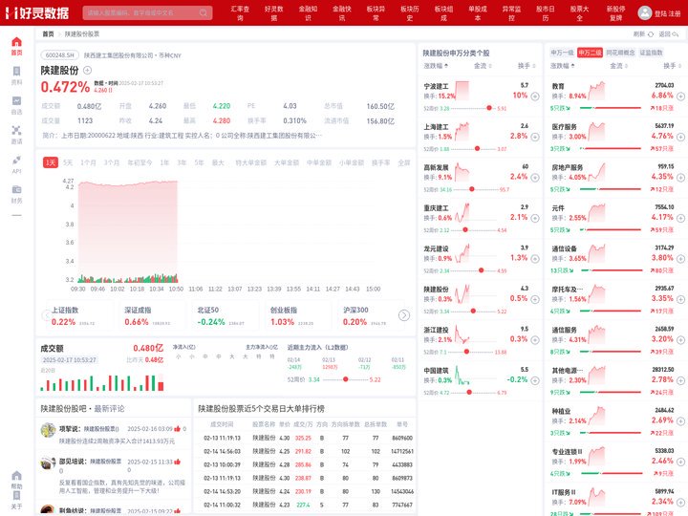This screenshot has width=688, height=516.
Task: Switch to the 申万二级 tab
Action: pos(590,53)
